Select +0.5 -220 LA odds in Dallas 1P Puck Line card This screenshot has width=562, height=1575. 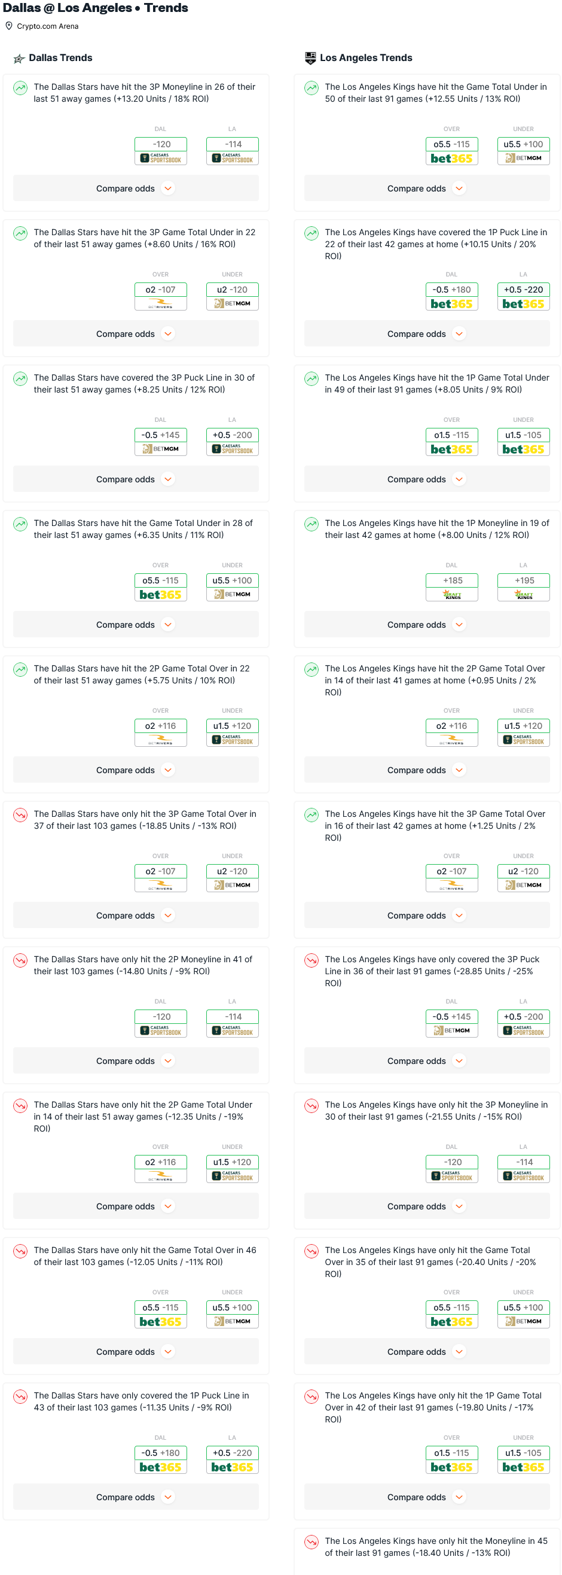click(x=232, y=1453)
